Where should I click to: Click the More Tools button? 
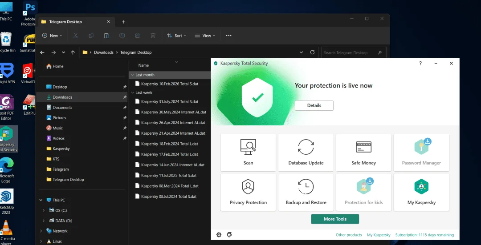click(x=335, y=219)
